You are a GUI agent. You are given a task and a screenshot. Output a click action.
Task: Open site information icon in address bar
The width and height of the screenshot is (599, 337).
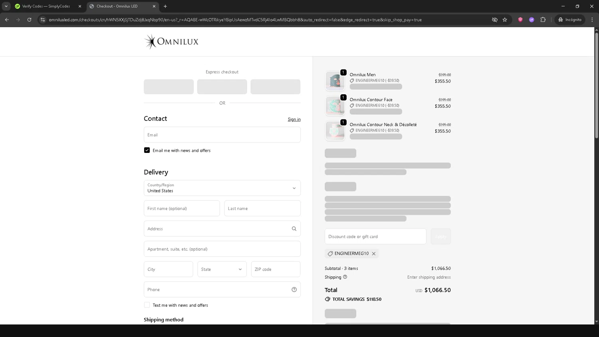(x=43, y=20)
